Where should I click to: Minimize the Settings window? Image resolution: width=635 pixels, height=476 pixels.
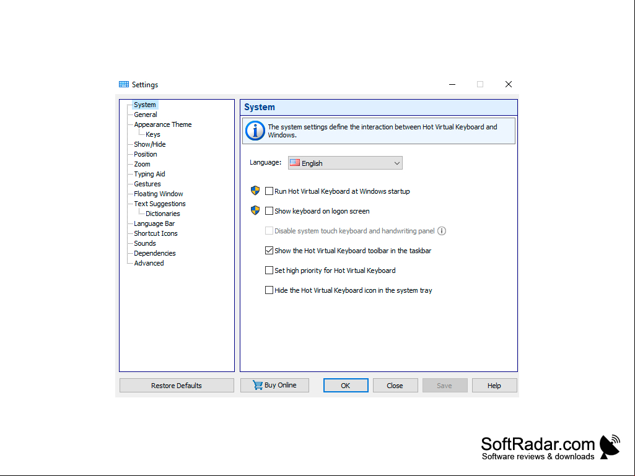click(452, 84)
